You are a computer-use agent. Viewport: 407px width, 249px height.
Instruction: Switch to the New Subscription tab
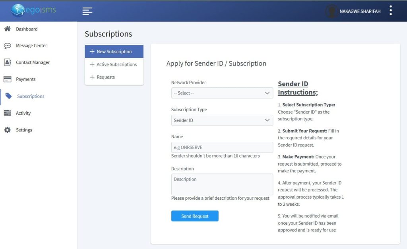pyautogui.click(x=114, y=52)
